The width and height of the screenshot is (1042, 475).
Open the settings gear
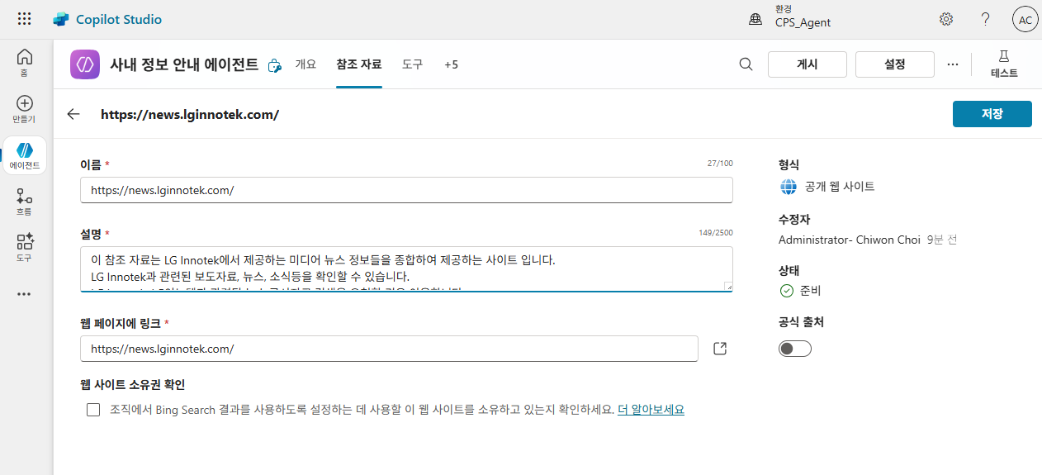click(946, 19)
